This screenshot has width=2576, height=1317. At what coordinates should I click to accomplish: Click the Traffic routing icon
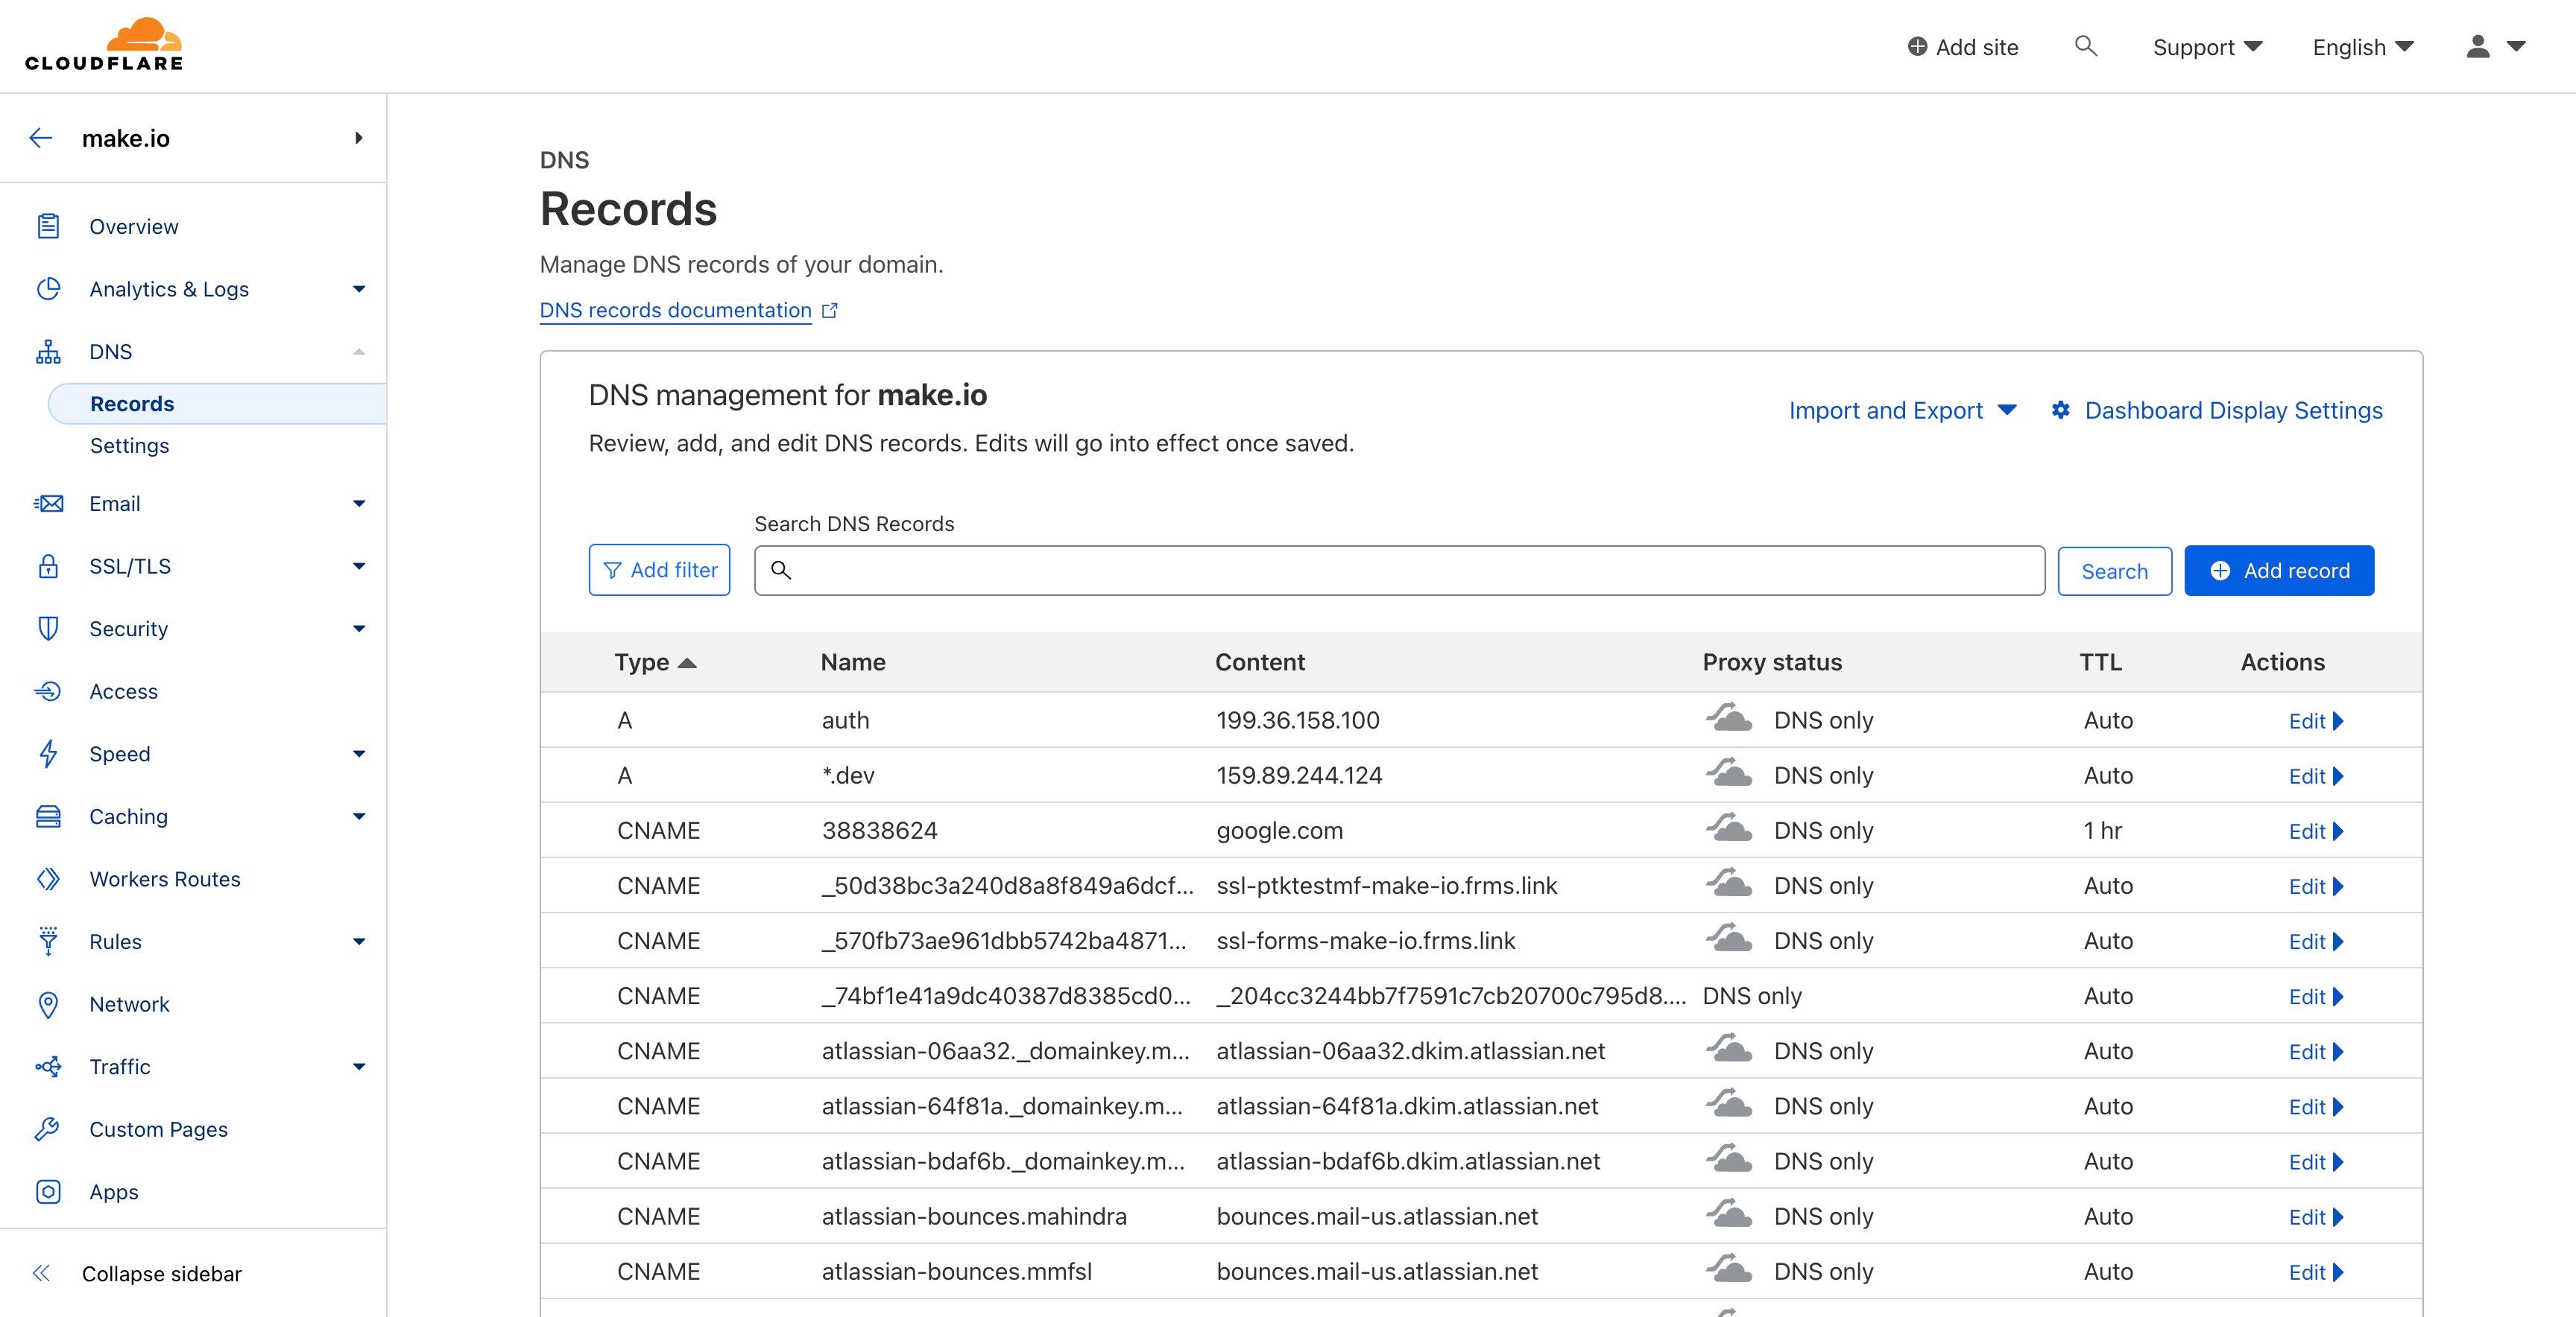48,1067
